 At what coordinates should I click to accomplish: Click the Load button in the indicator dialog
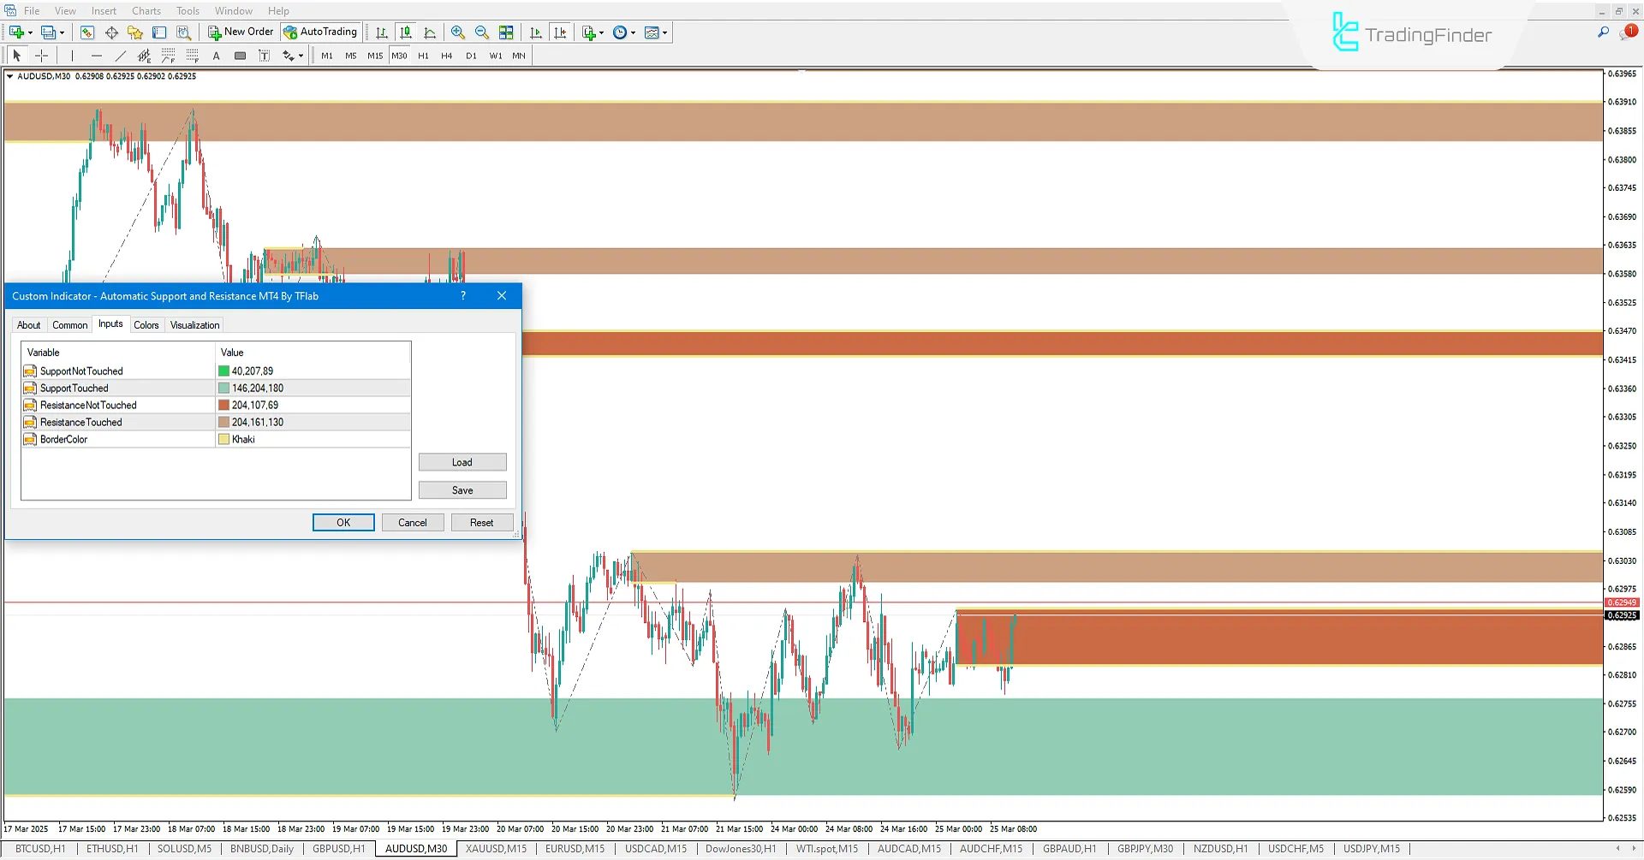pos(462,461)
